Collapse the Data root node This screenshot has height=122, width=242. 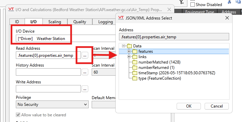123,46
